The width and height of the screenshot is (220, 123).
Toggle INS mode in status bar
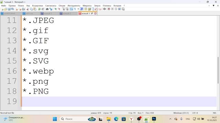pyautogui.click(x=214, y=113)
